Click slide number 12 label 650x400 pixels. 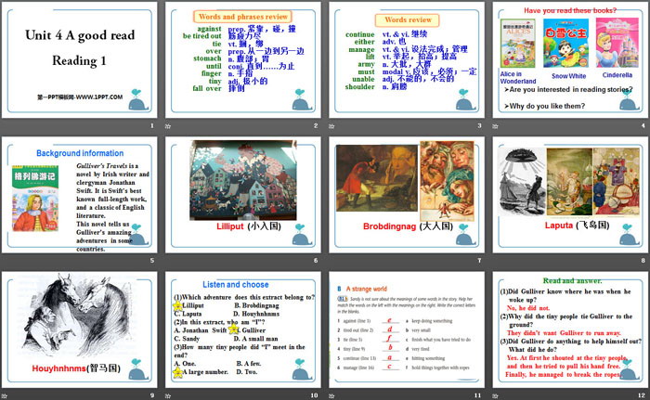642,395
